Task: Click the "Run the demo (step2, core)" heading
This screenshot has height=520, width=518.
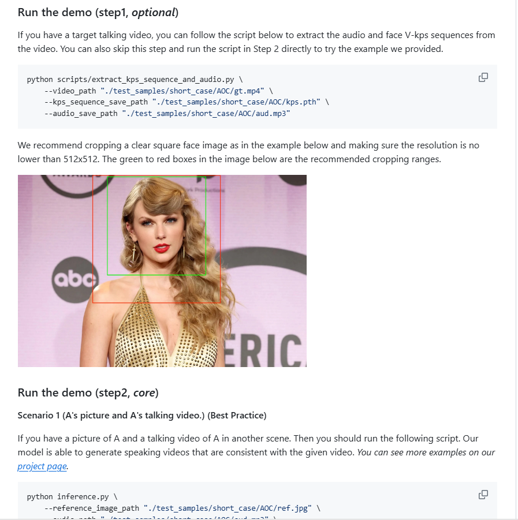Action: [88, 393]
